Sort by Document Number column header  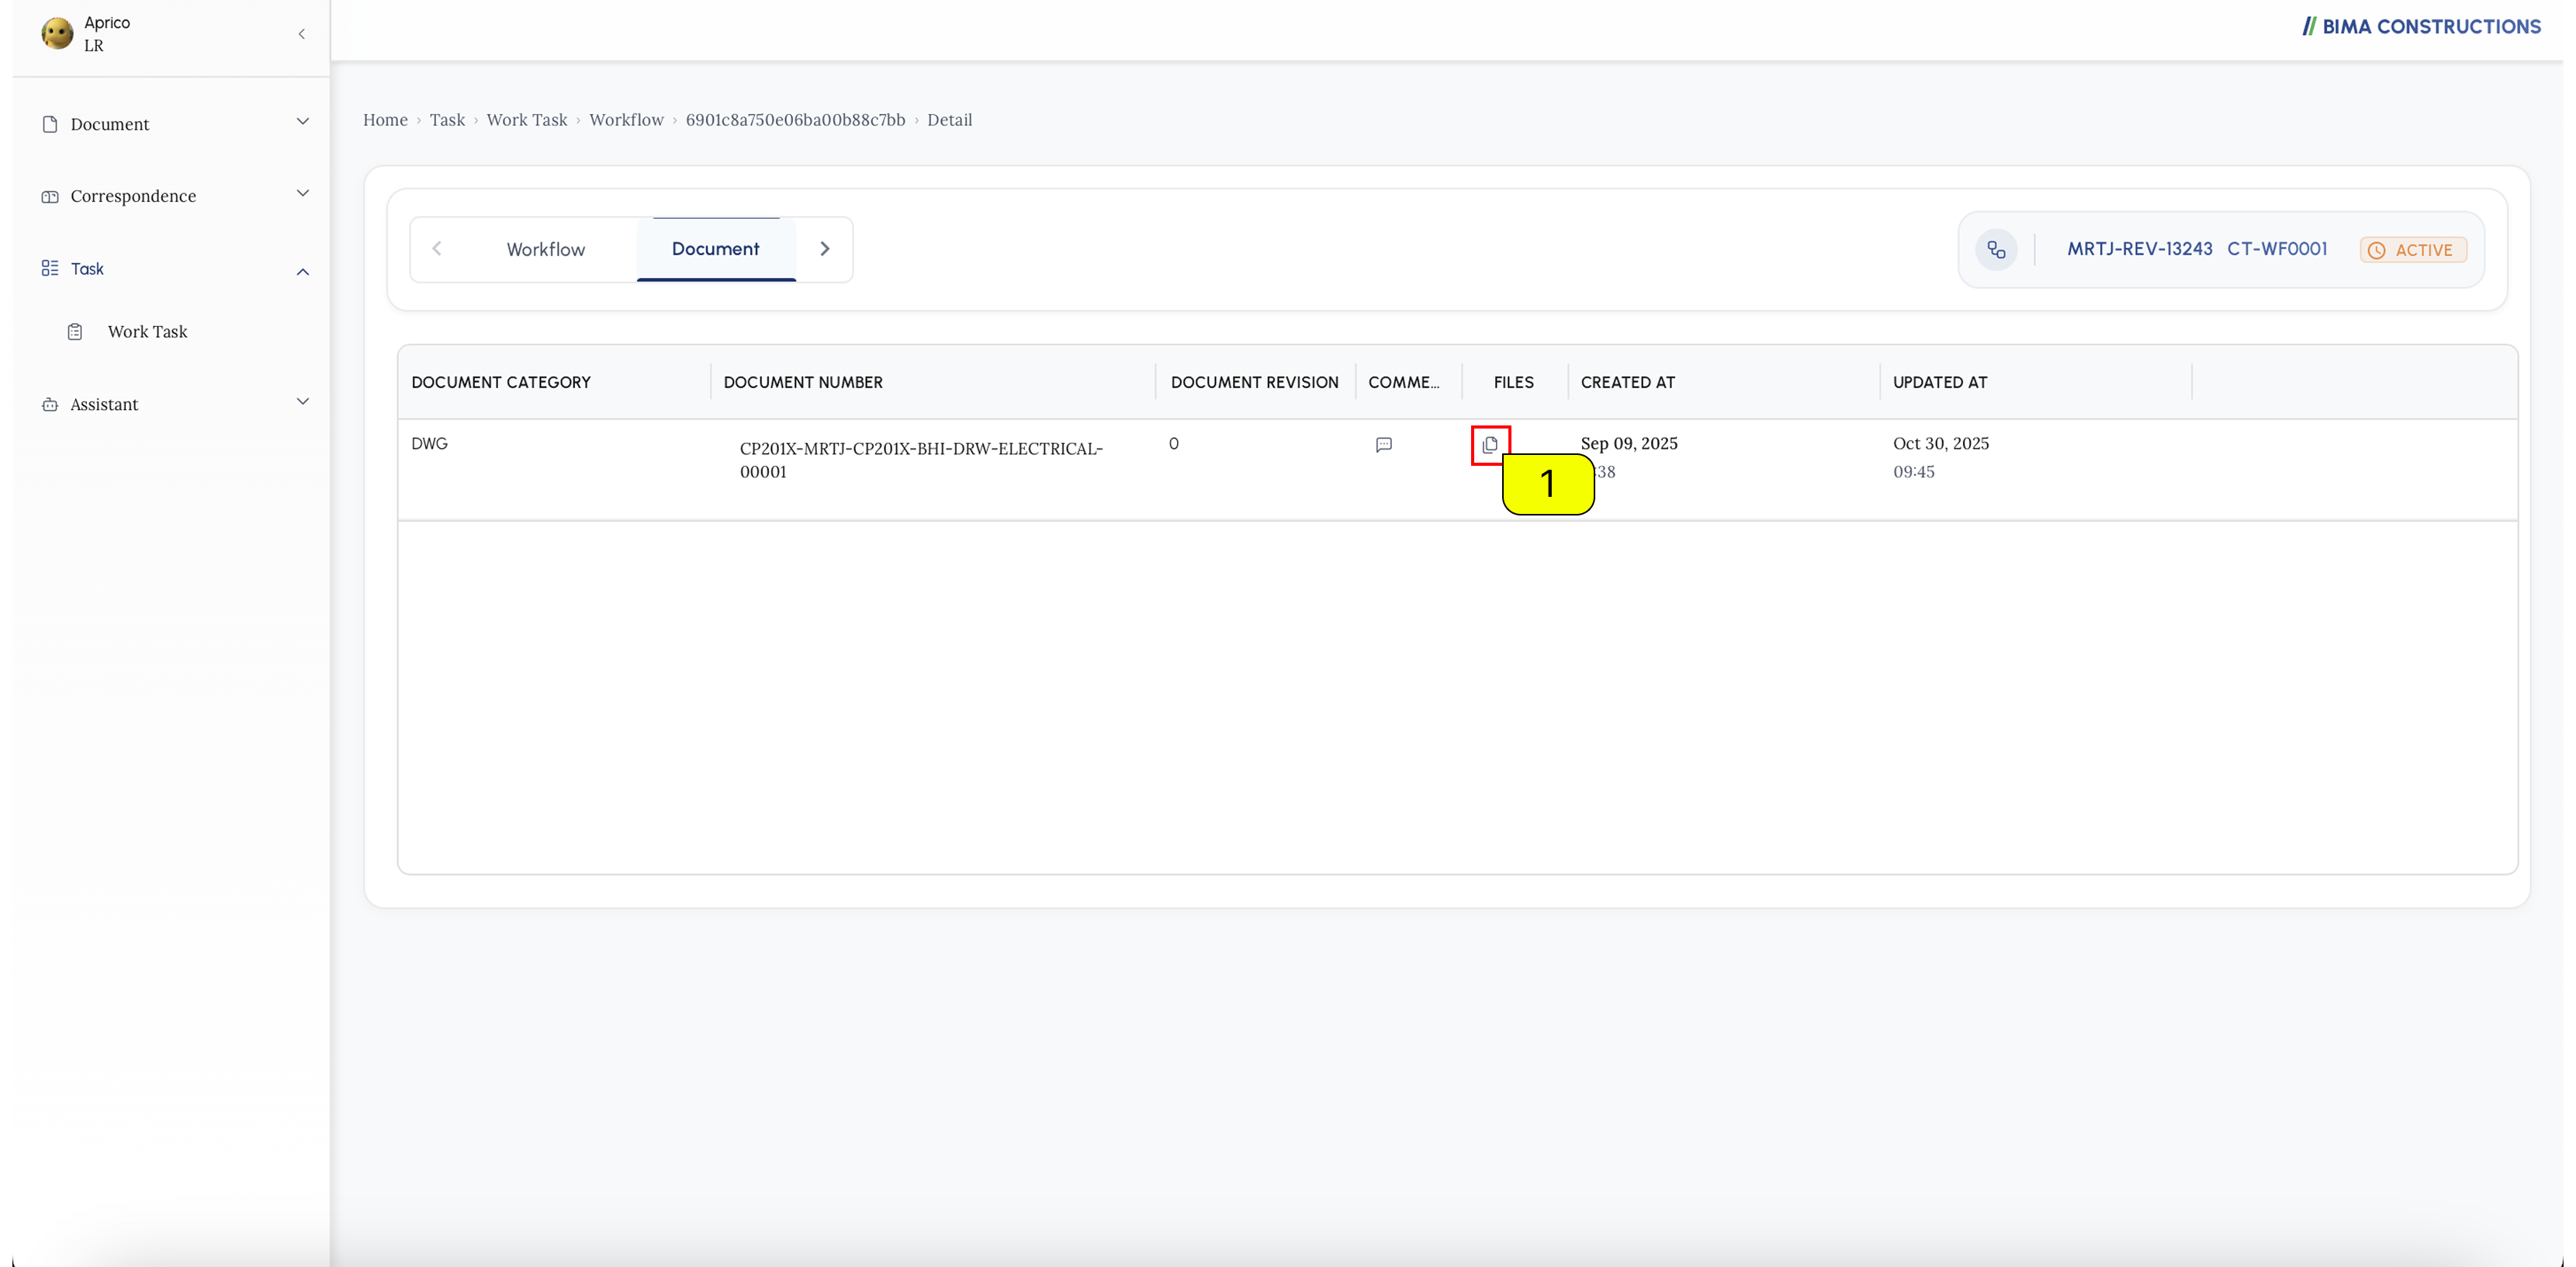pos(803,382)
